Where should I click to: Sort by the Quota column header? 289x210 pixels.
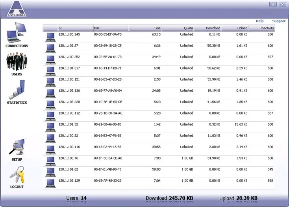[178, 28]
